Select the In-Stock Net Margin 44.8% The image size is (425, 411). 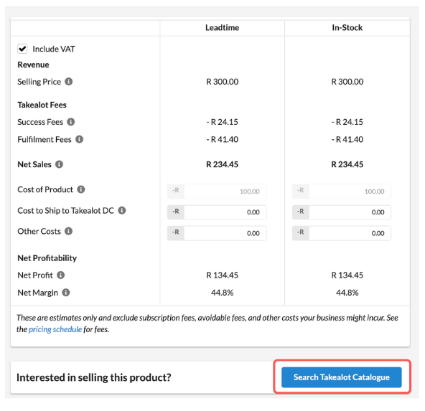click(x=347, y=293)
